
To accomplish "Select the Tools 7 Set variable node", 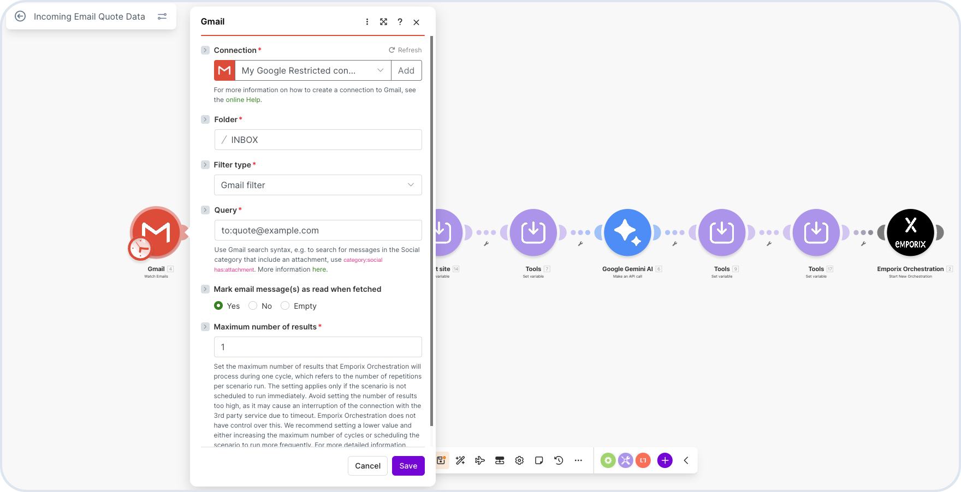I will [x=533, y=232].
